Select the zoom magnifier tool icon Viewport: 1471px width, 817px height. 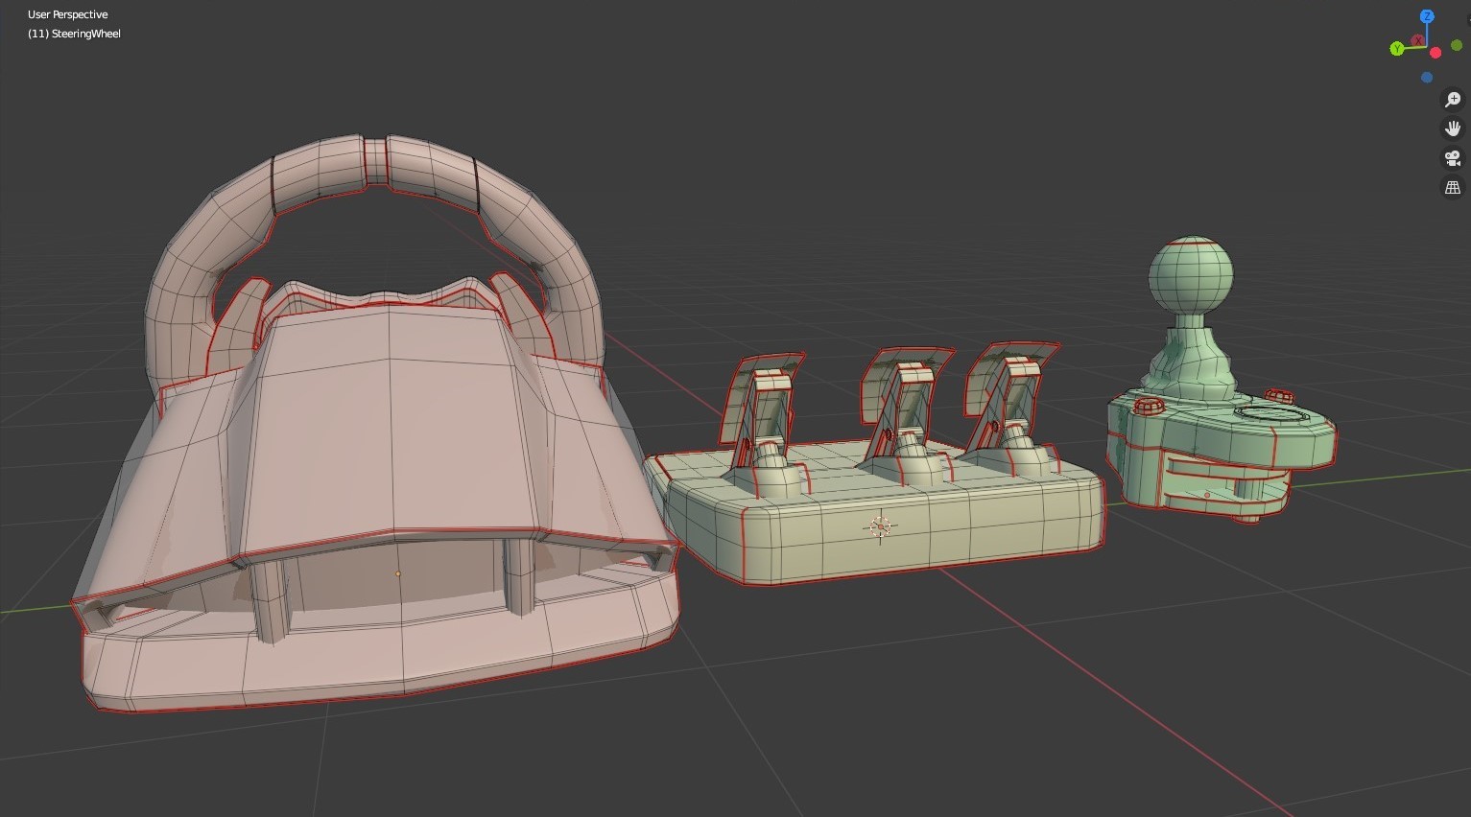click(x=1453, y=99)
